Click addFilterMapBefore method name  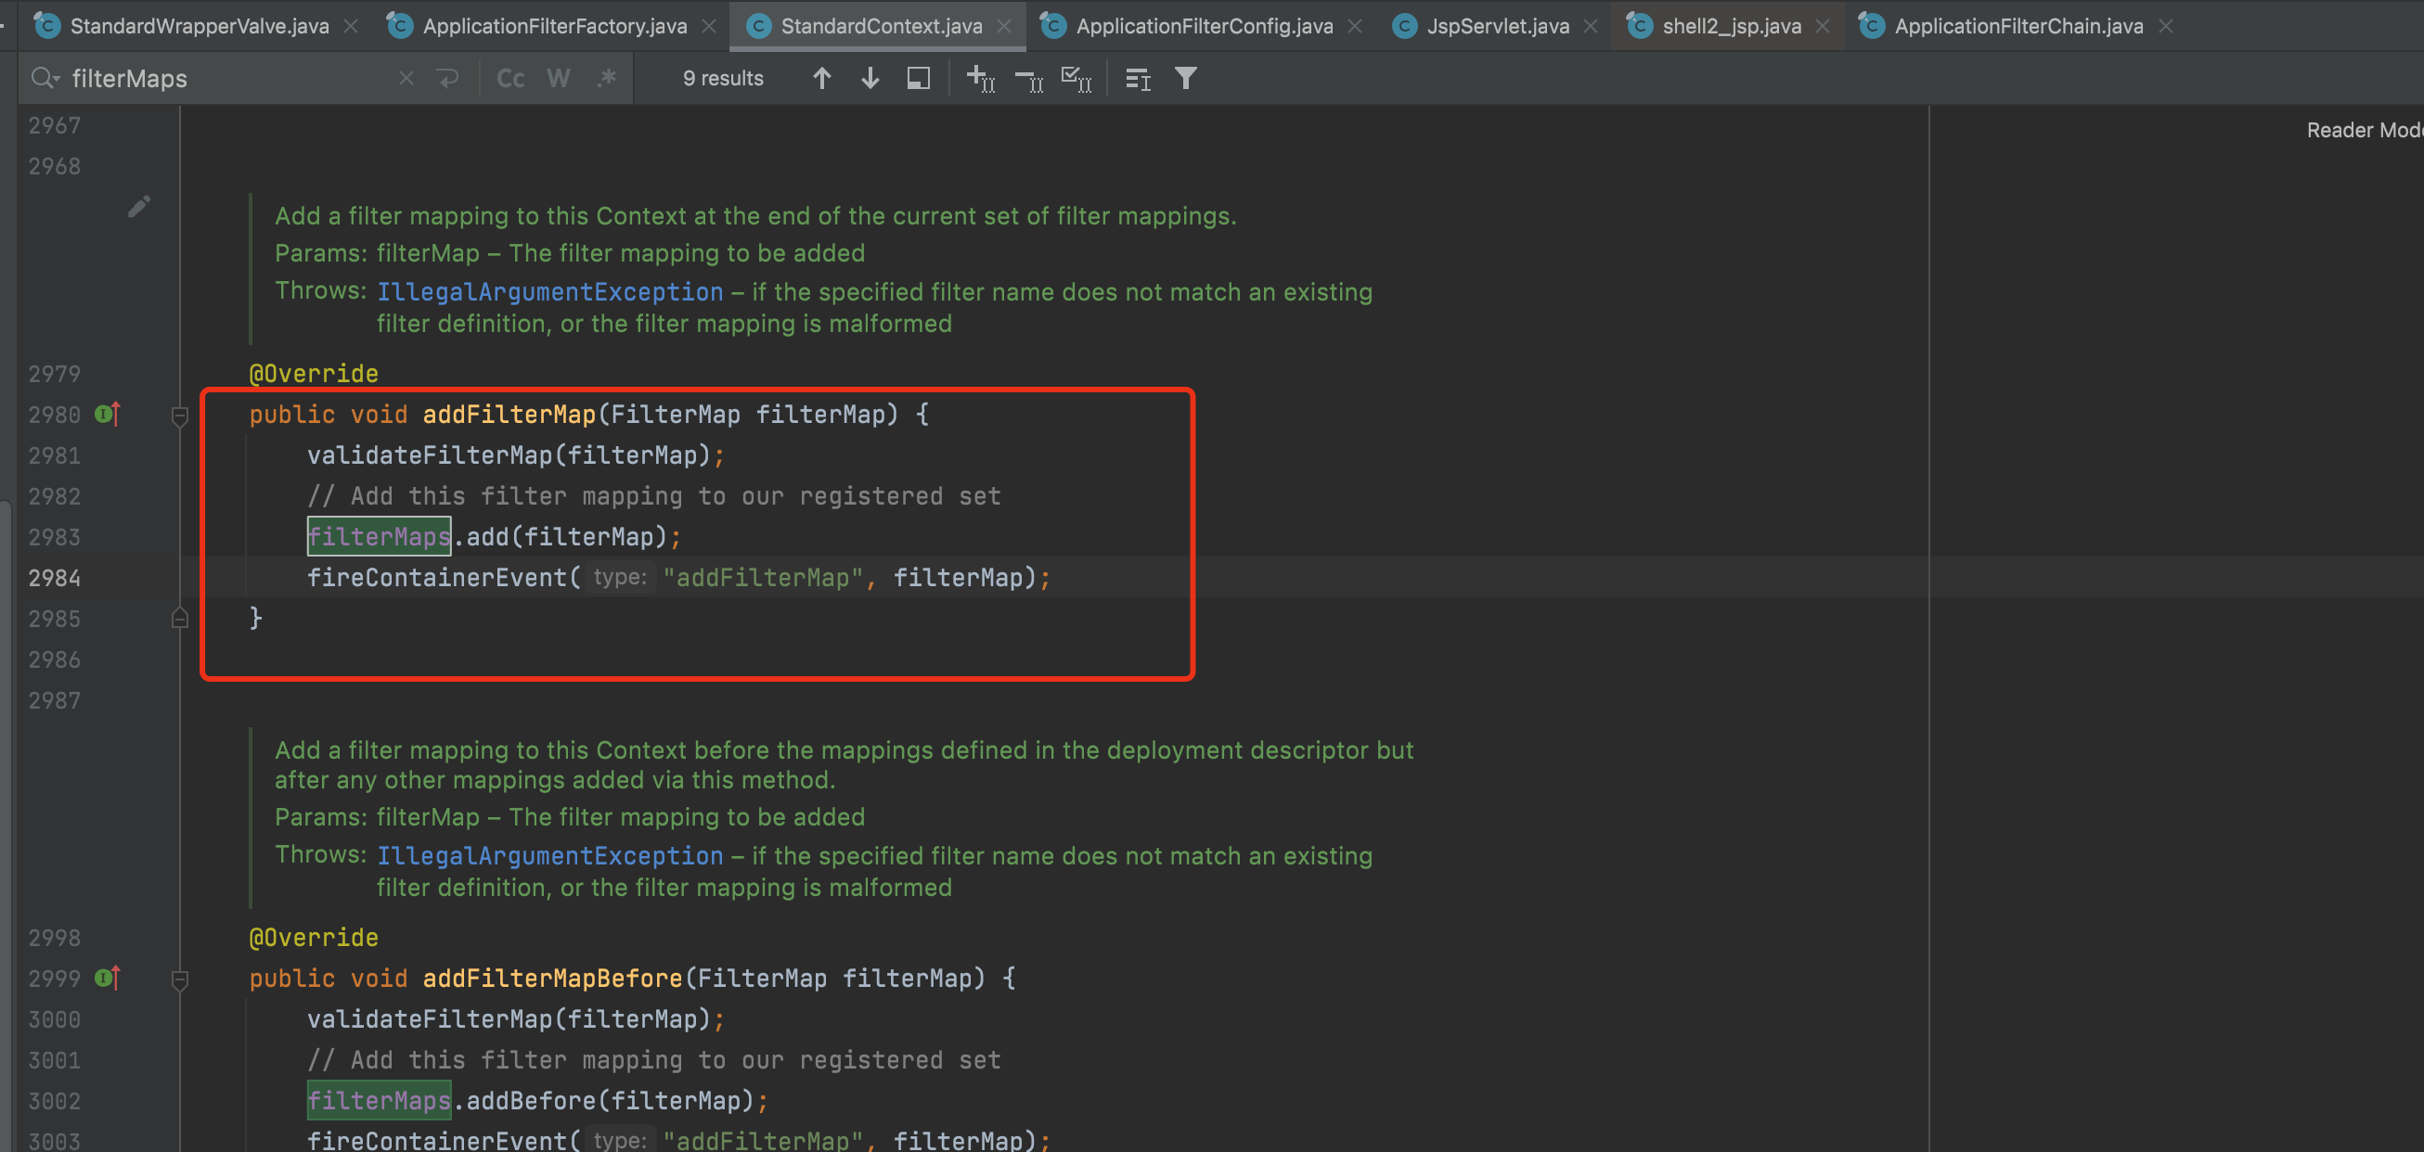552,978
